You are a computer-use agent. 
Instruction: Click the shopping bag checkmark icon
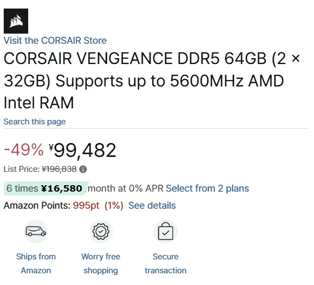coord(166,232)
